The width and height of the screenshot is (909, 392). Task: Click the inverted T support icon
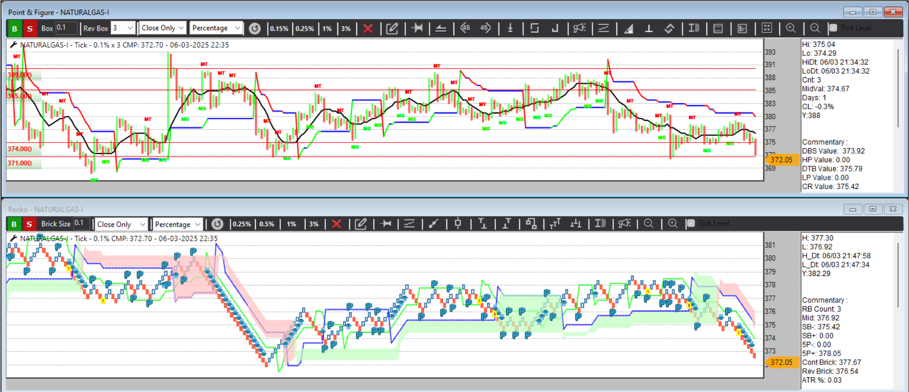pyautogui.click(x=648, y=28)
